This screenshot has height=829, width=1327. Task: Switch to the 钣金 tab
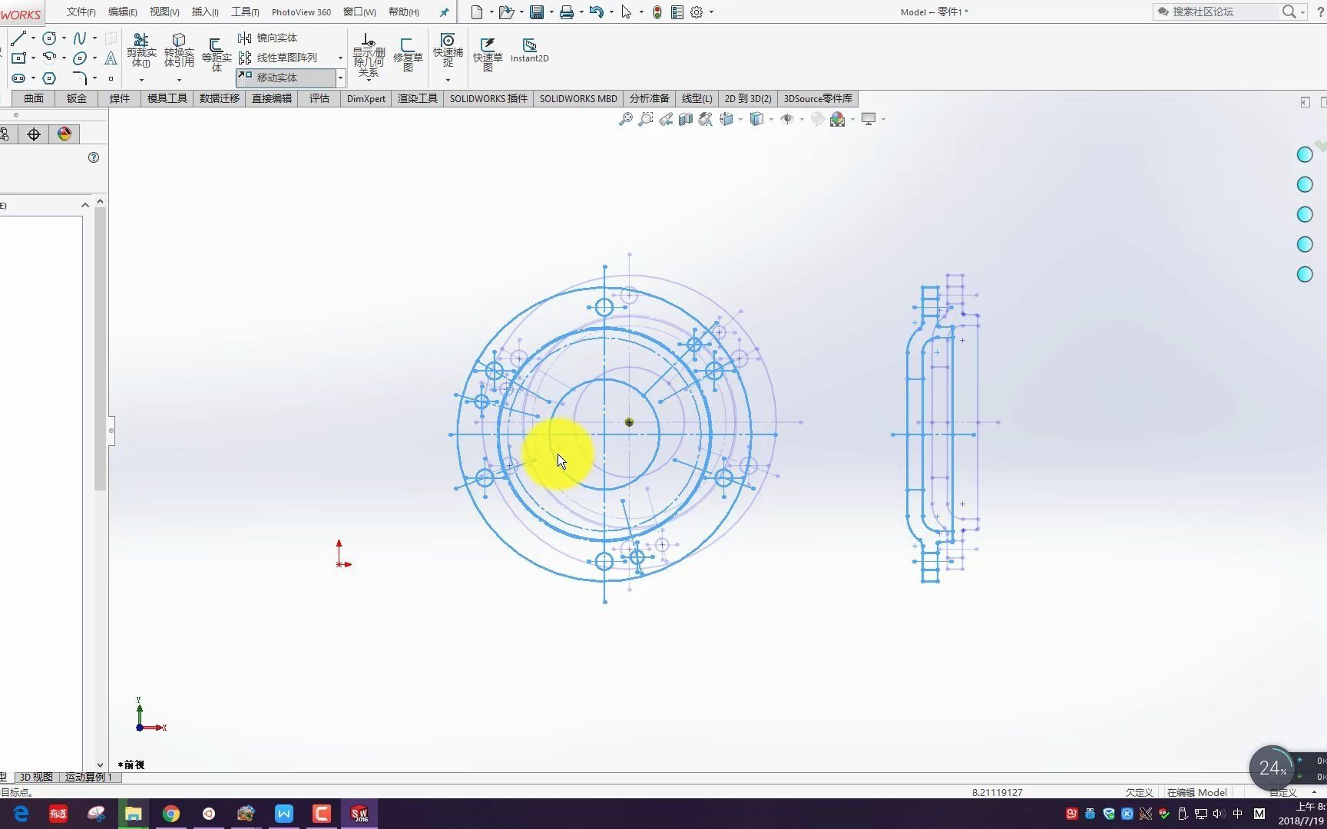coord(77,98)
